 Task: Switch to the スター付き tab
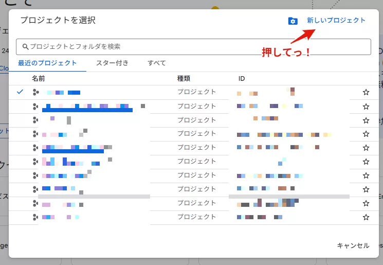112,63
